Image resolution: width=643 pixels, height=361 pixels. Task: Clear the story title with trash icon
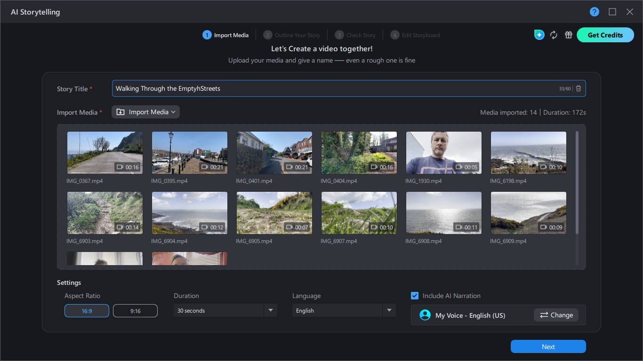coord(579,88)
